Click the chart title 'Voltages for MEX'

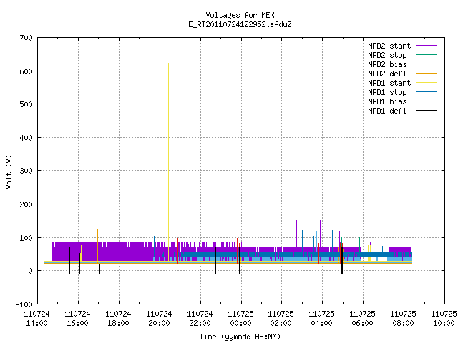[x=240, y=15]
